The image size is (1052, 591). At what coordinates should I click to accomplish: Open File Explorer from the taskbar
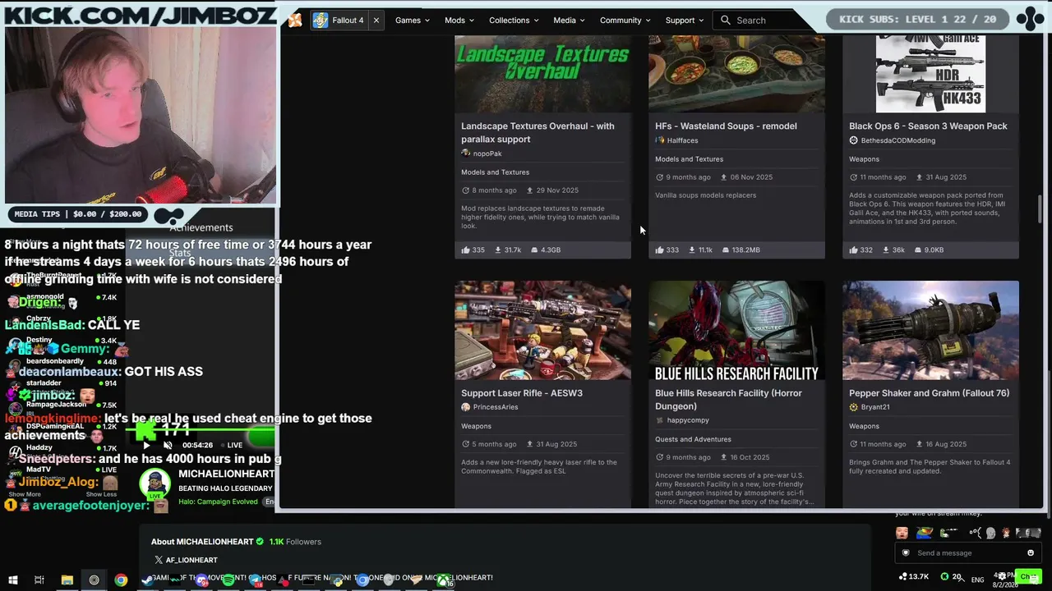click(x=67, y=580)
